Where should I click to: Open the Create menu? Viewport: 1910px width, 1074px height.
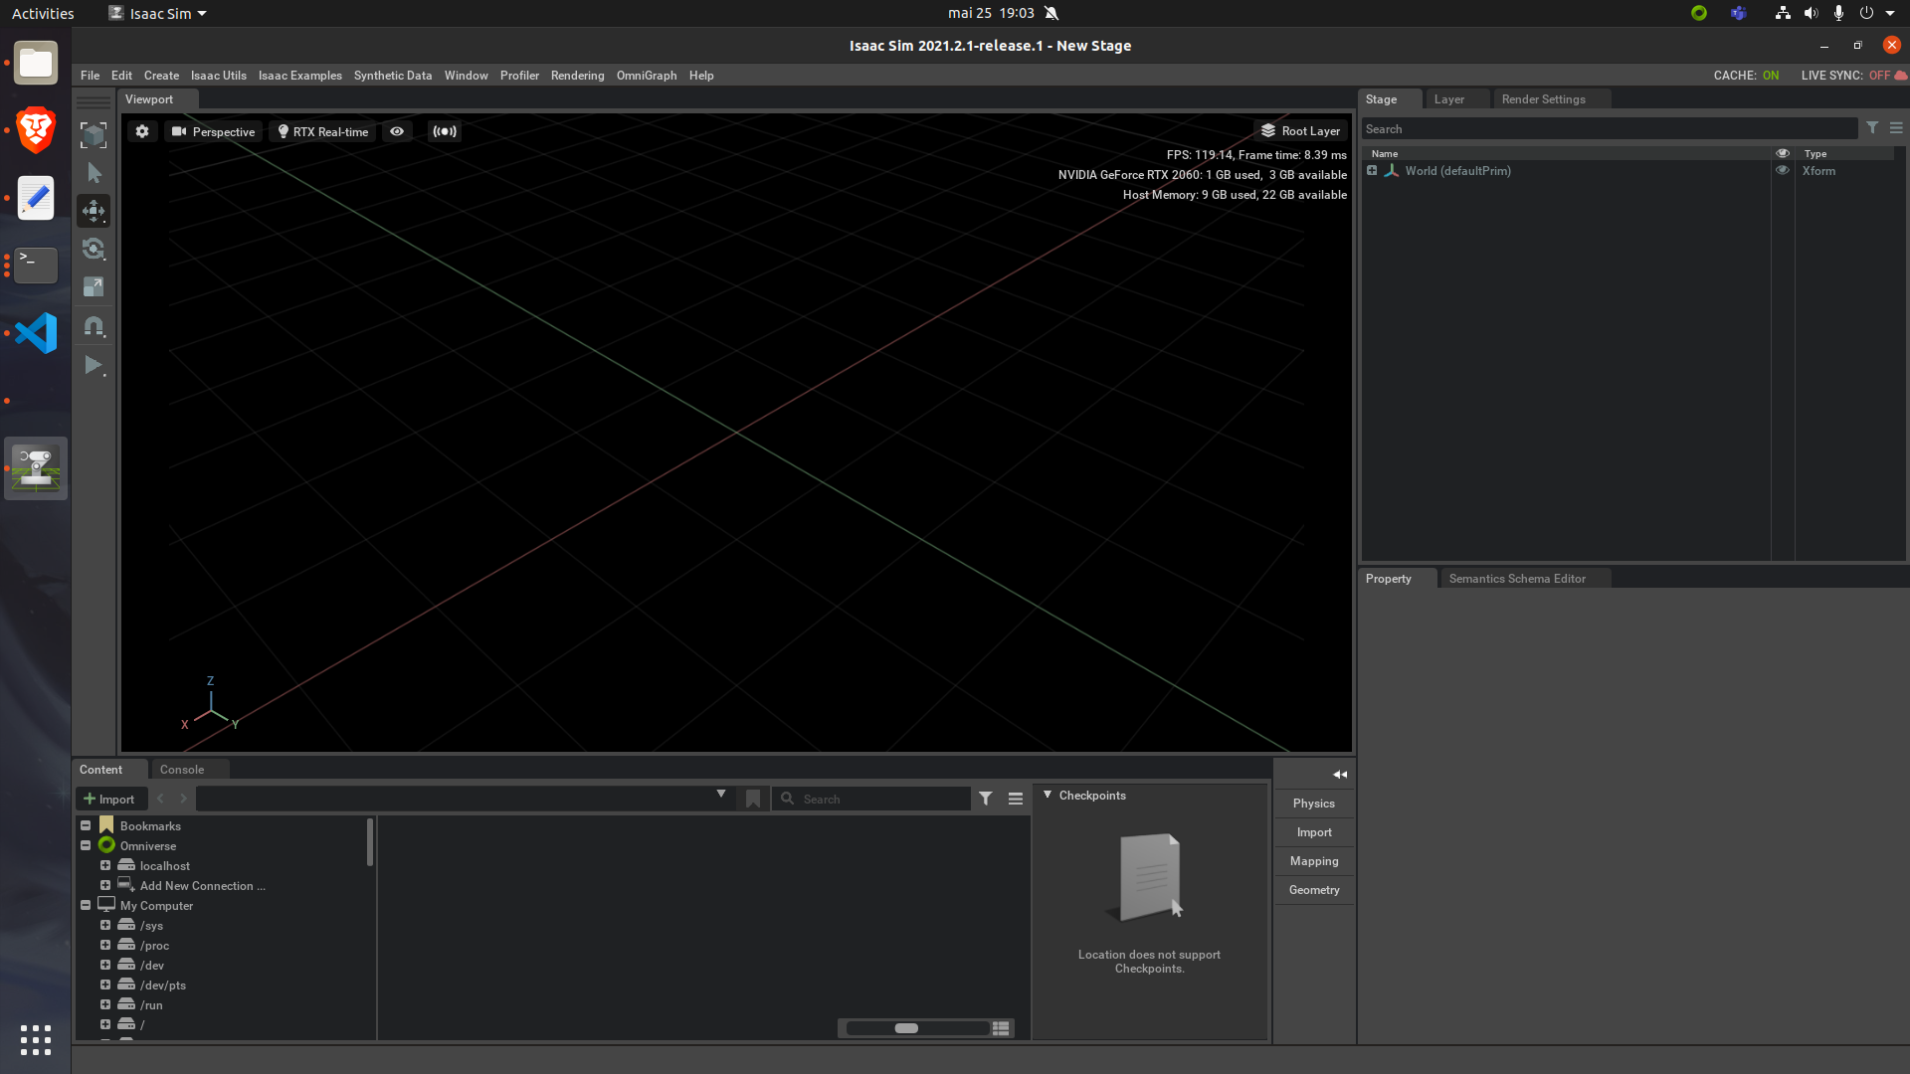tap(161, 76)
